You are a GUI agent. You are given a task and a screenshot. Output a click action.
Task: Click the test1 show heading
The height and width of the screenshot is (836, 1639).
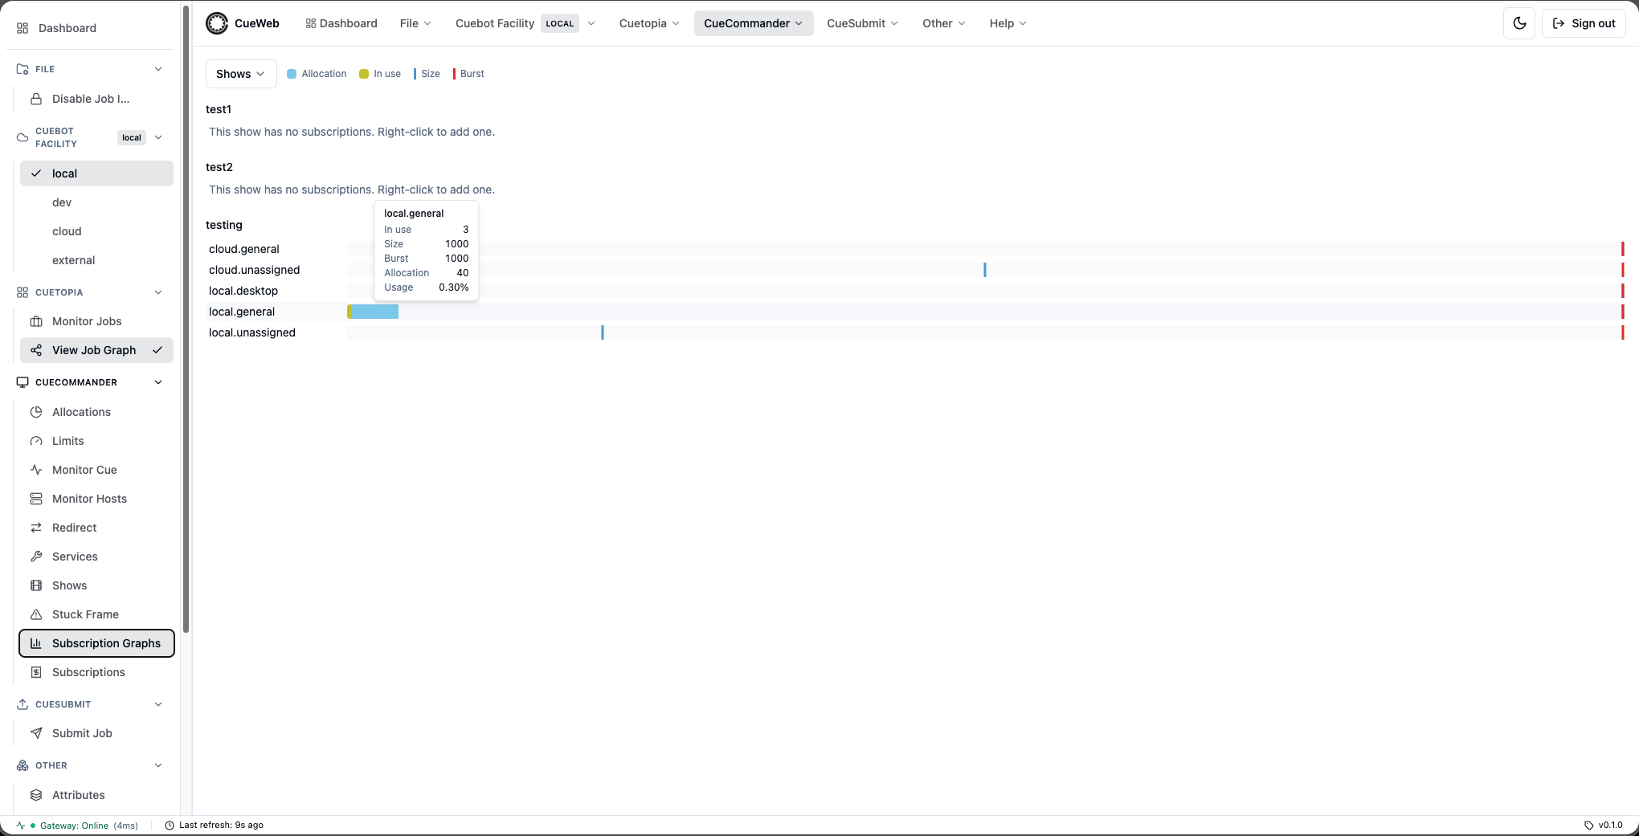pos(219,109)
